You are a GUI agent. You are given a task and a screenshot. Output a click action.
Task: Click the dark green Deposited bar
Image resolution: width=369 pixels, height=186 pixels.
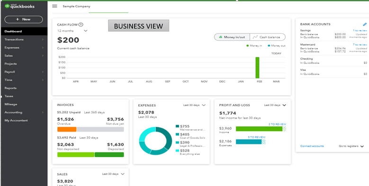[109, 154]
